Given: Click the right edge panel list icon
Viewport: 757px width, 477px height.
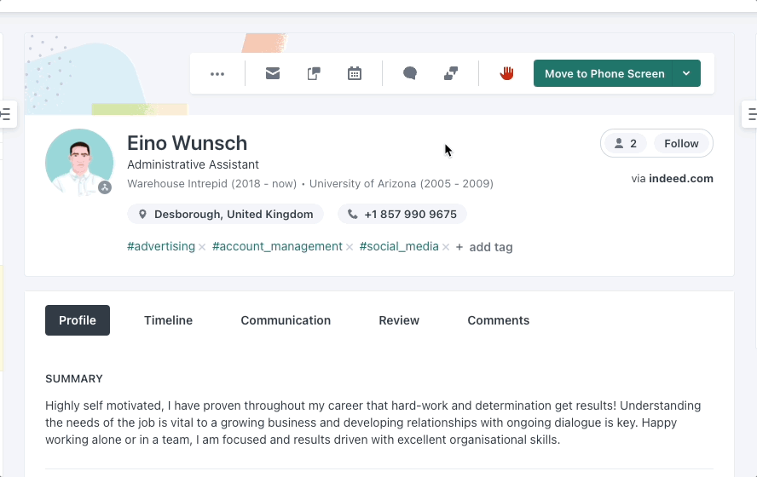Looking at the screenshot, I should pos(750,114).
